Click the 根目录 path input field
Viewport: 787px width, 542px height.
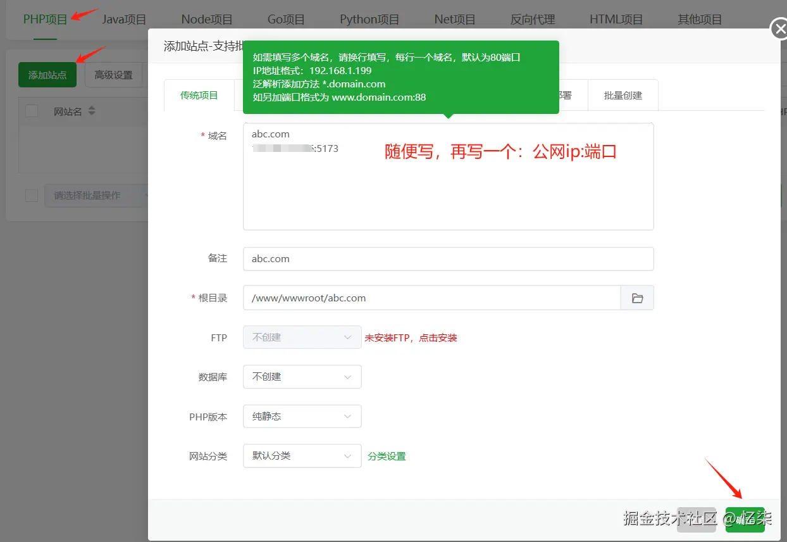(x=431, y=298)
